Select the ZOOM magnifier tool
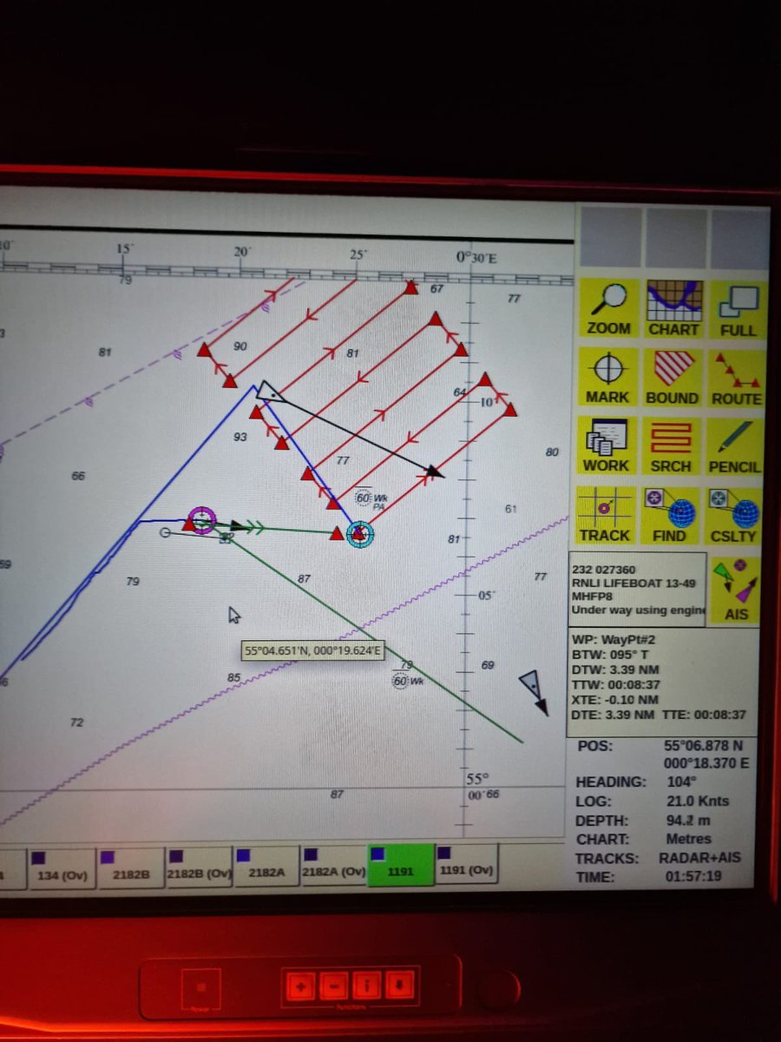The height and width of the screenshot is (1042, 781). [608, 308]
